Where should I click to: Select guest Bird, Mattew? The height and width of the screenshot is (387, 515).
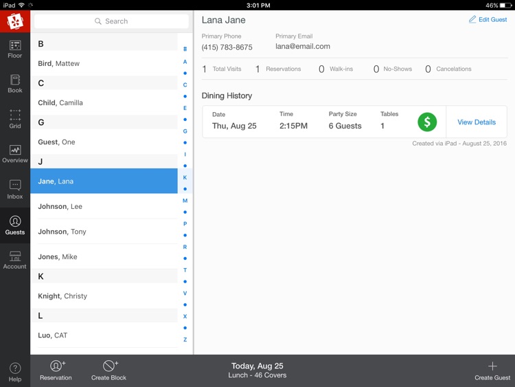coord(104,63)
